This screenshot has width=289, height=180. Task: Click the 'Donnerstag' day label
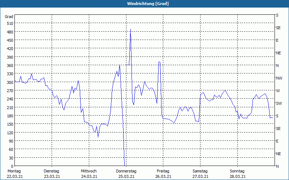coord(126,171)
